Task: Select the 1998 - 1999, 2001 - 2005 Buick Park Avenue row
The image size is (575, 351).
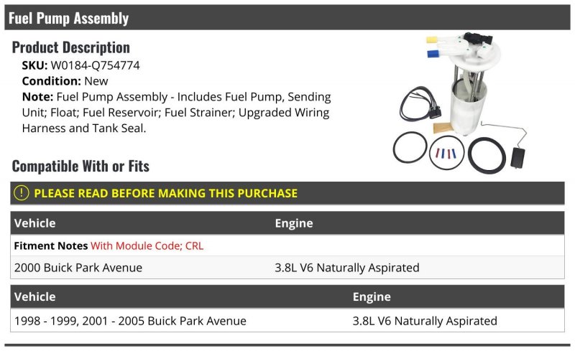Action: pyautogui.click(x=287, y=321)
